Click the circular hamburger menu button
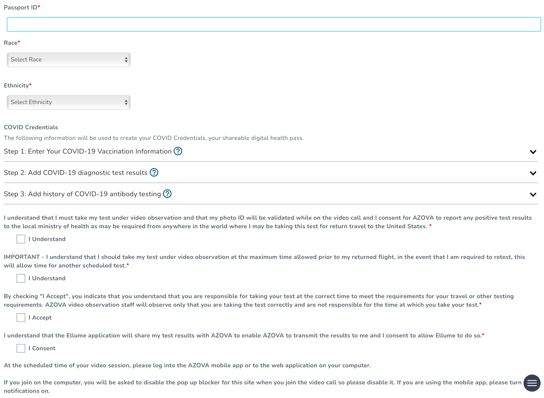The image size is (544, 398). [x=532, y=383]
